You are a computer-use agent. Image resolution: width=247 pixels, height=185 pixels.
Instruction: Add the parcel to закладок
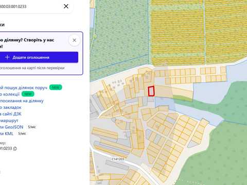tap(10, 107)
